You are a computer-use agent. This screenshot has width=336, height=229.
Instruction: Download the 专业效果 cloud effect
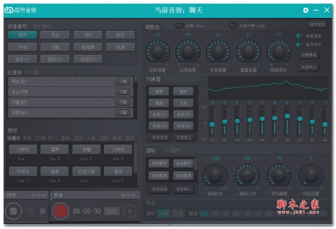pos(123,92)
